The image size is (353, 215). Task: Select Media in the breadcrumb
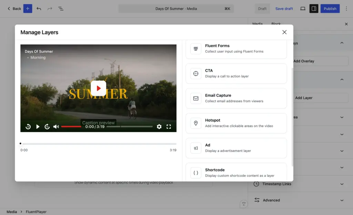pos(12,212)
